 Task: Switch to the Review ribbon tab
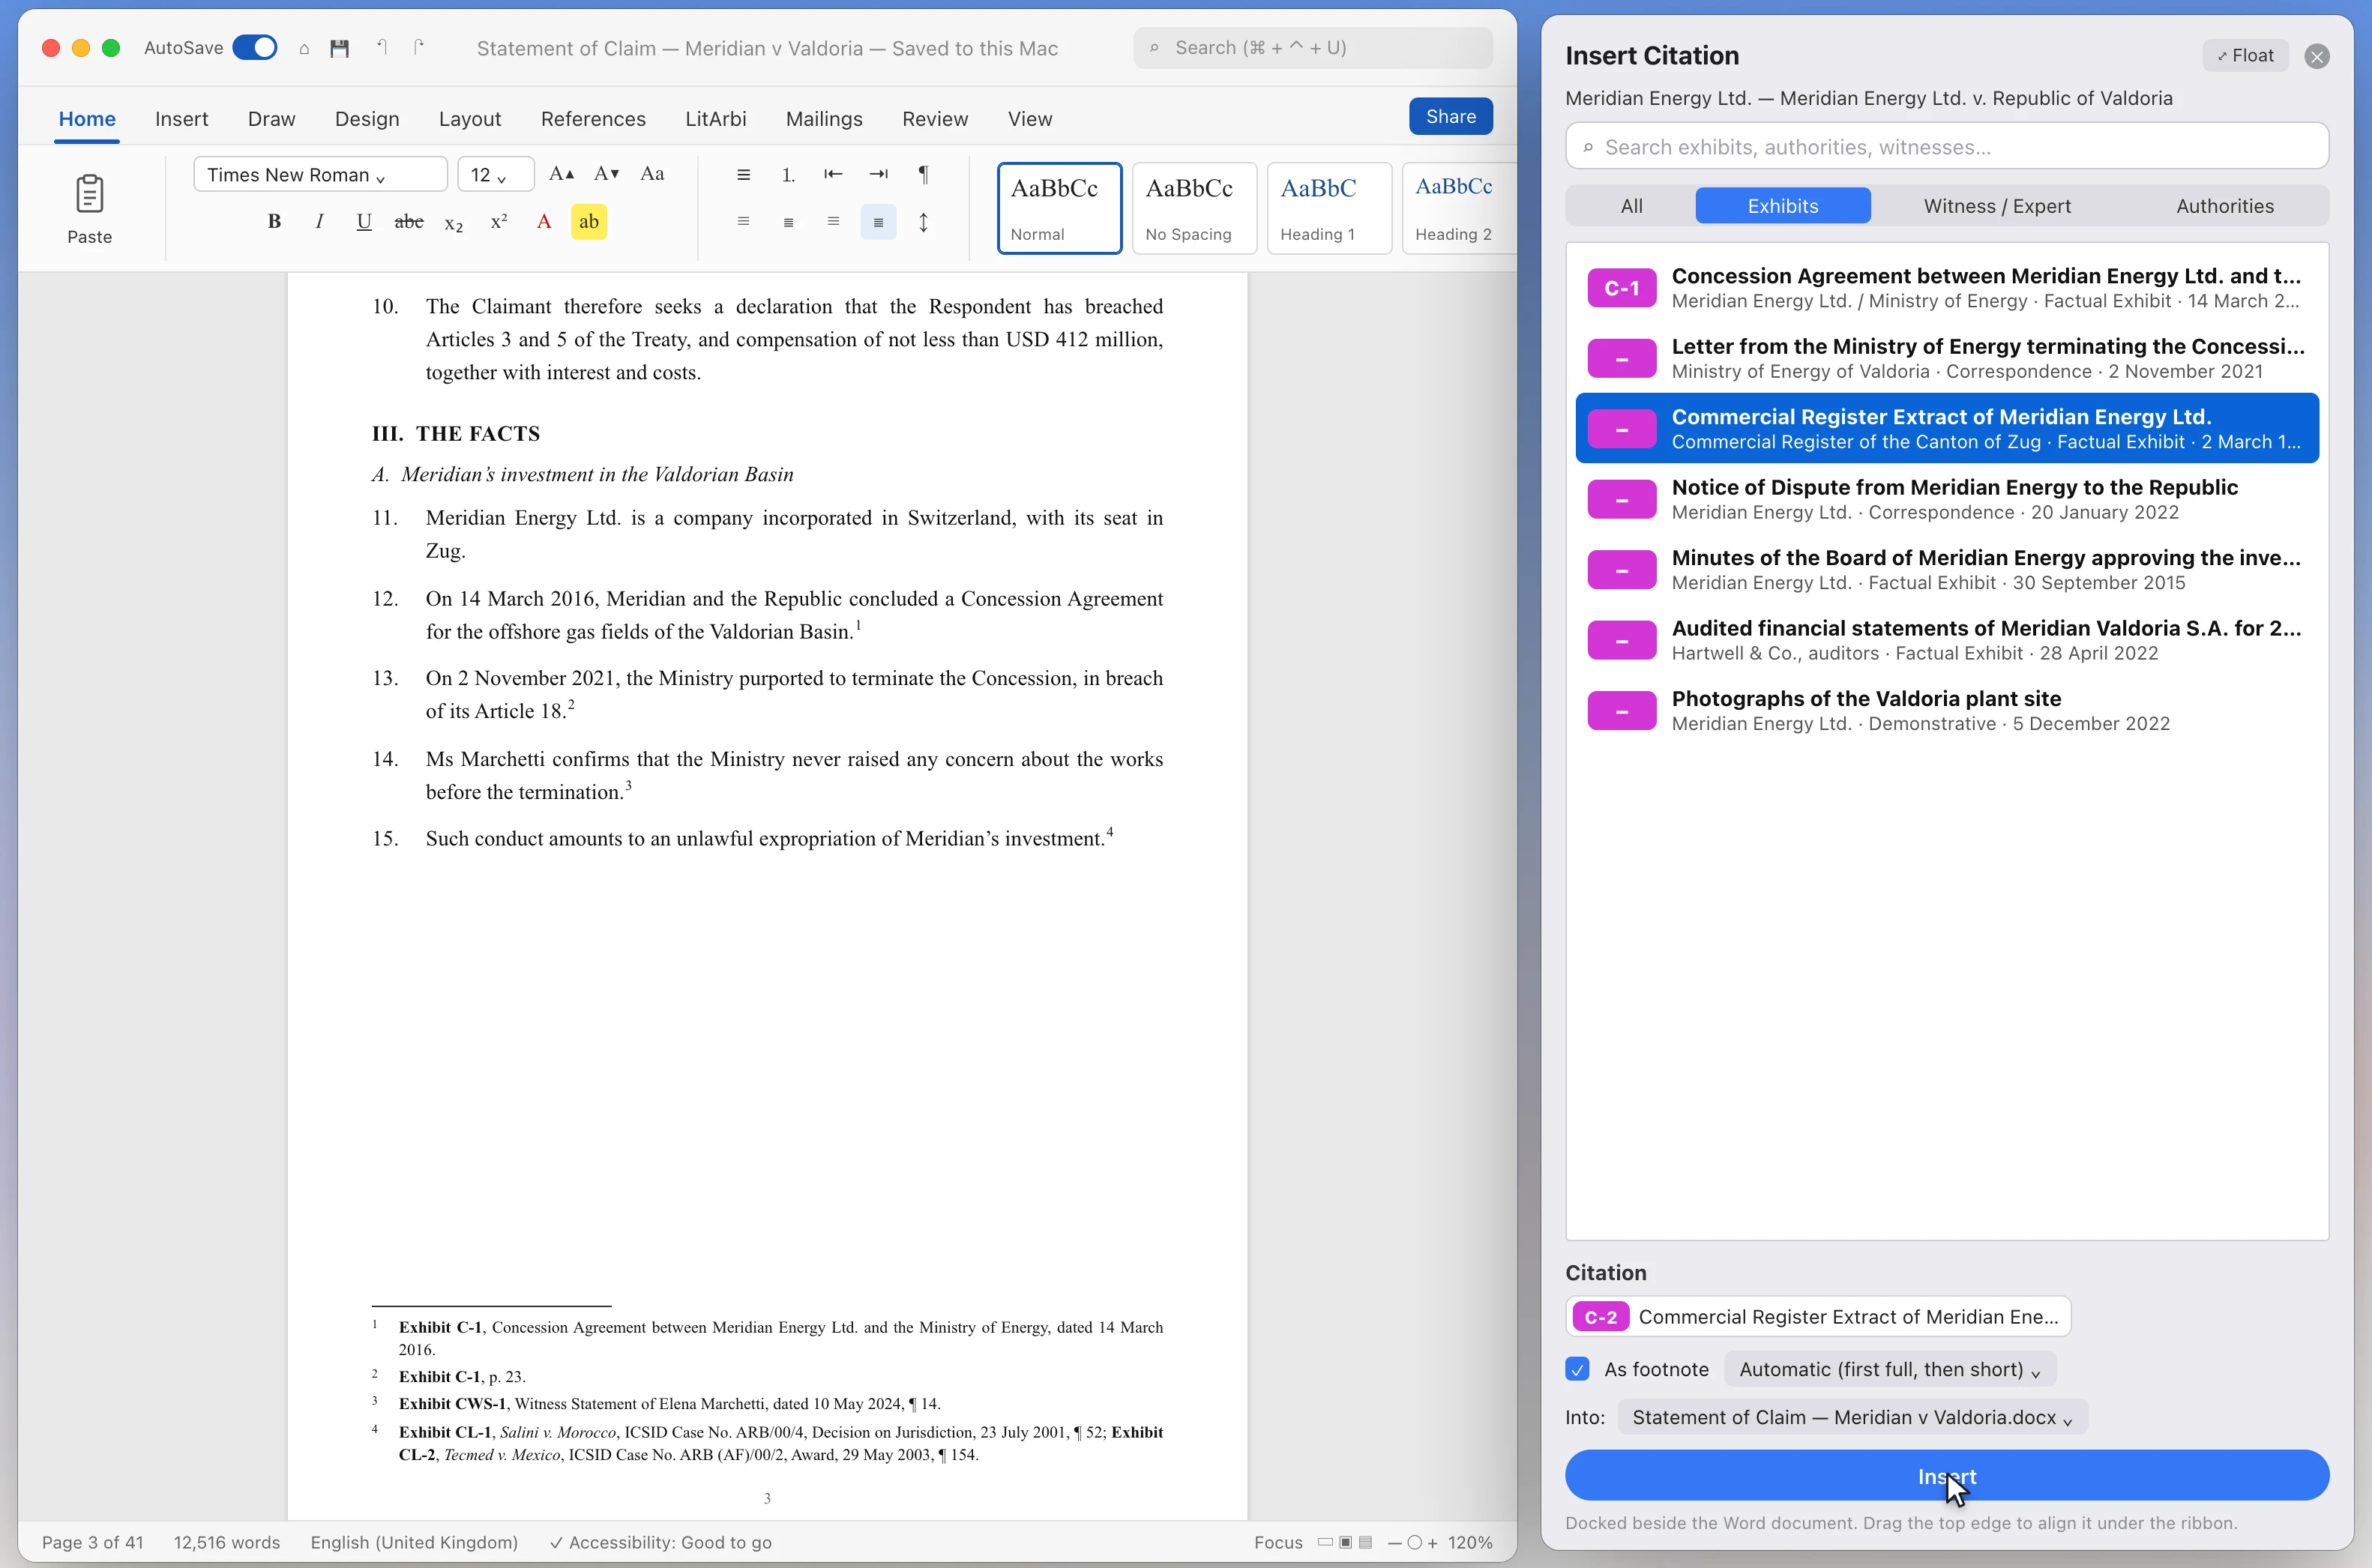pyautogui.click(x=934, y=119)
